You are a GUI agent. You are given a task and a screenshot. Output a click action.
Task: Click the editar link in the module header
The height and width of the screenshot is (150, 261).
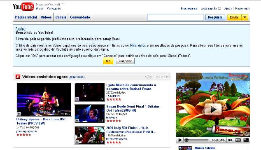click(x=149, y=77)
